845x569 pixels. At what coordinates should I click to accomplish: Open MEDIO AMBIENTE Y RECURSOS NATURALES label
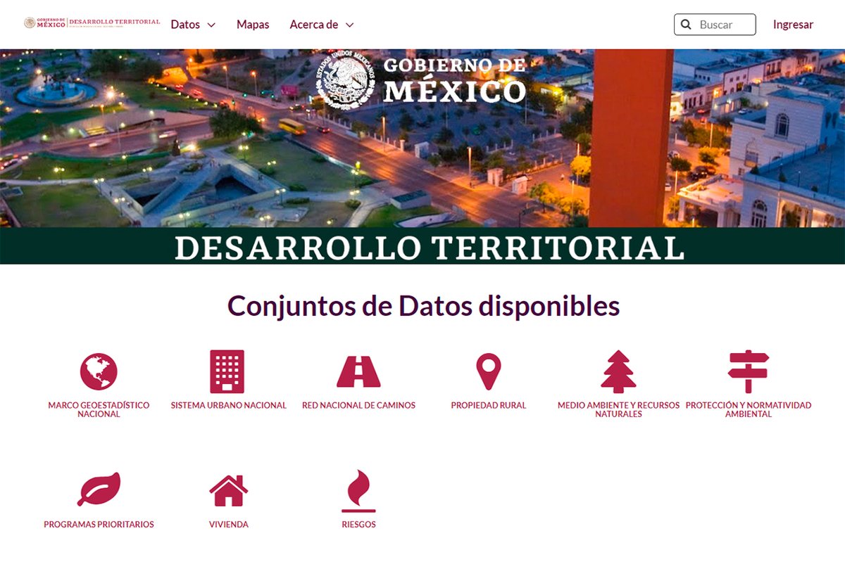(x=618, y=409)
